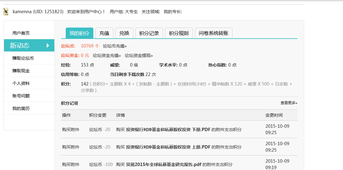
Task: Click the 详情 column header
Action: [x=121, y=115]
